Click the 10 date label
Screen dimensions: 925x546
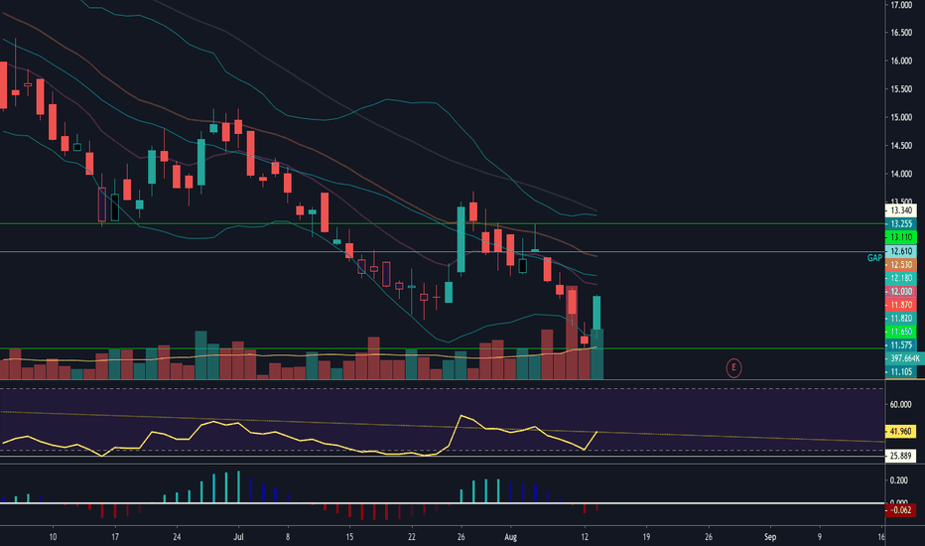coord(53,537)
